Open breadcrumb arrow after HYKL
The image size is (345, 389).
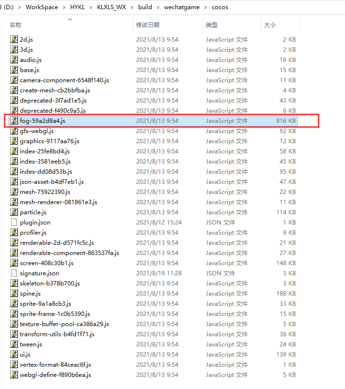pyautogui.click(x=91, y=7)
